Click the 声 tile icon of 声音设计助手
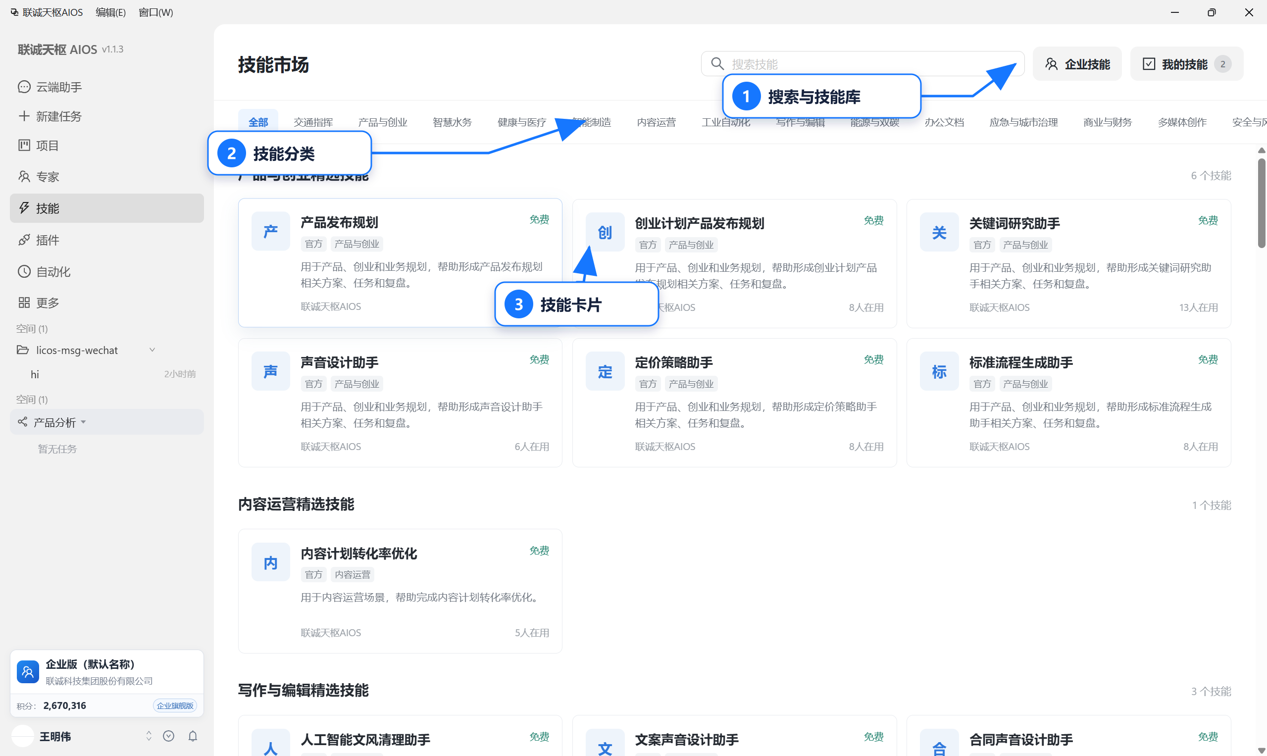Image resolution: width=1267 pixels, height=756 pixels. pos(270,371)
